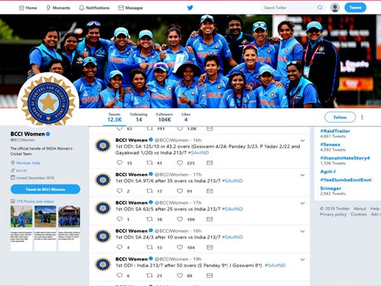Open the team header cover photo
The image size is (381, 286).
click(x=190, y=61)
